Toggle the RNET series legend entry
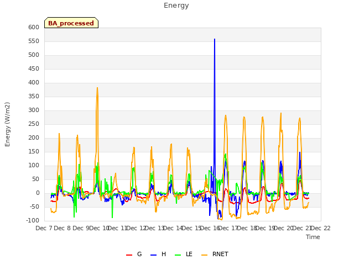 point(215,254)
